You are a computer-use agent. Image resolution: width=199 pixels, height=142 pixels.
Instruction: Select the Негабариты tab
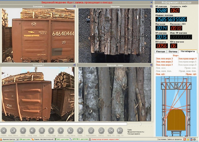pyautogui.click(x=188, y=51)
